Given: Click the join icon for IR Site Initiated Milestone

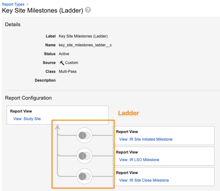Looking at the screenshot, I should 84,135.
